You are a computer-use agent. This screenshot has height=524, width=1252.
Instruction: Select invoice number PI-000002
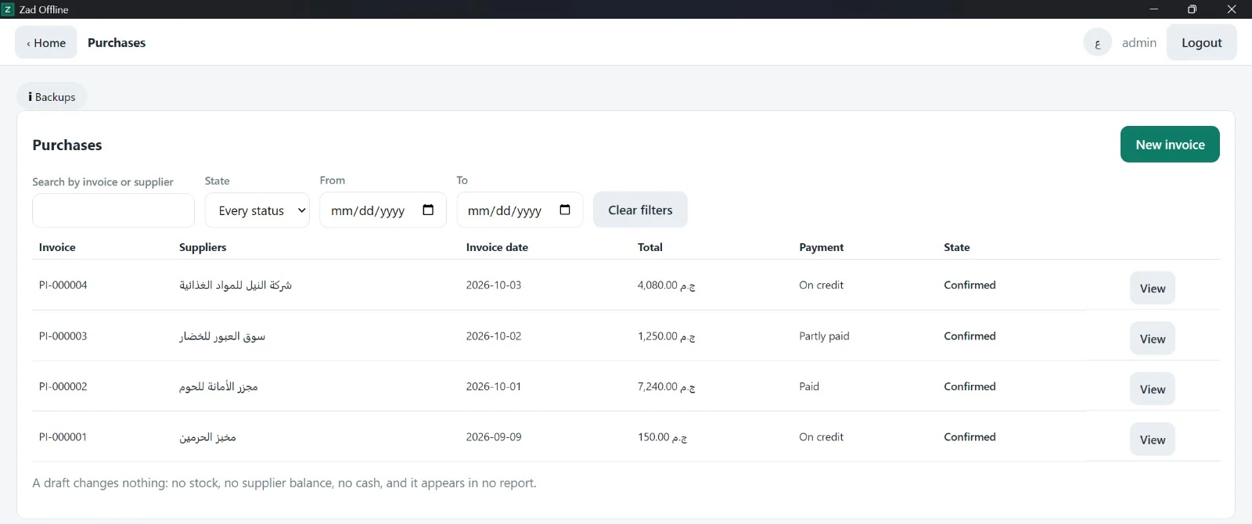[x=63, y=386]
